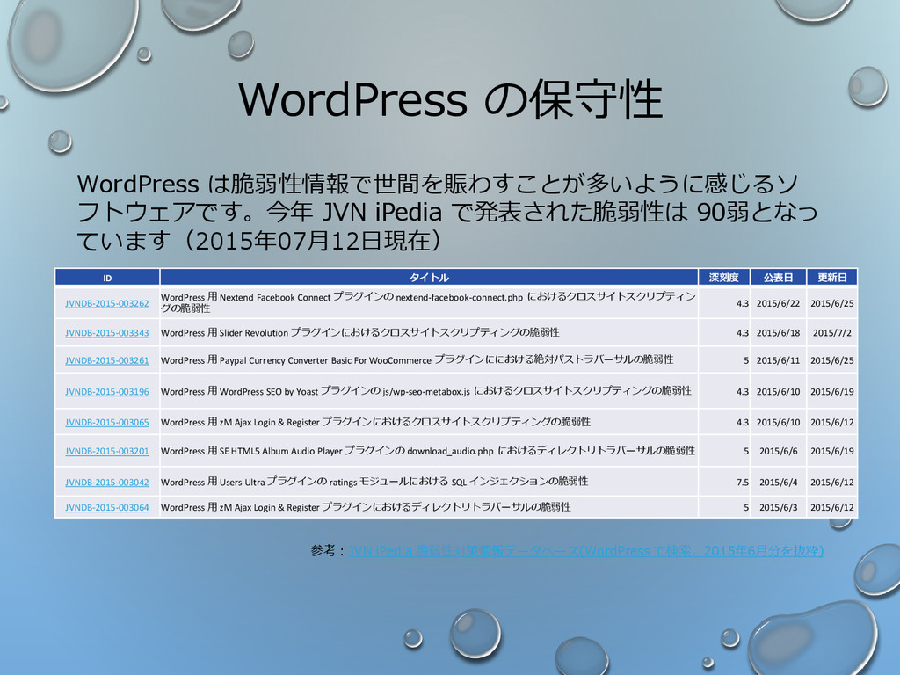Click the 更新日 column header
The width and height of the screenshot is (900, 675).
[831, 277]
